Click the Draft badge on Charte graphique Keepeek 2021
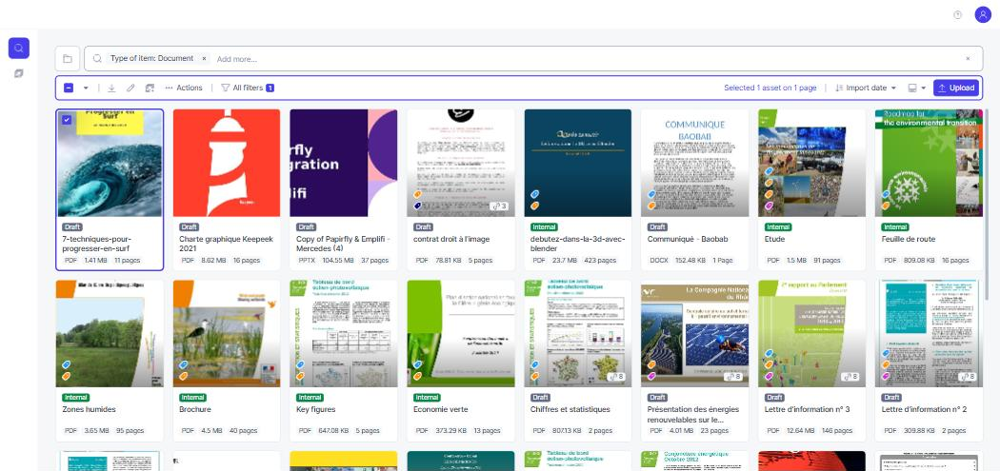This screenshot has height=471, width=1000. tap(189, 226)
